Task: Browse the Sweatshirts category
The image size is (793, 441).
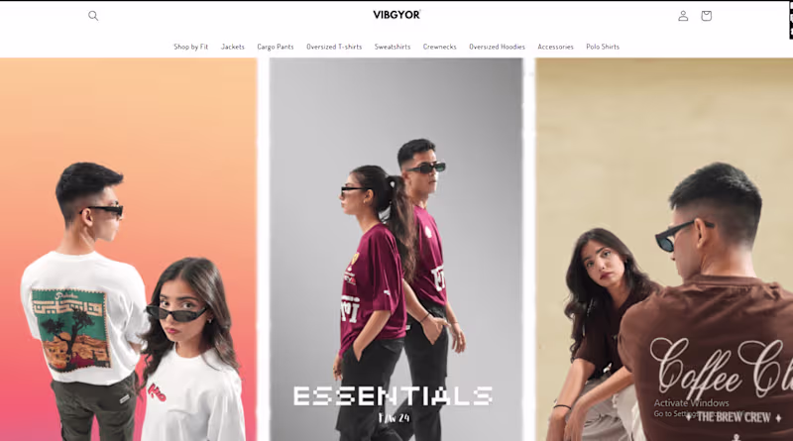Action: (393, 47)
